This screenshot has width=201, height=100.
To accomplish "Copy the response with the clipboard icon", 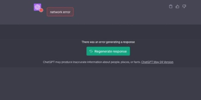I will click(x=171, y=6).
